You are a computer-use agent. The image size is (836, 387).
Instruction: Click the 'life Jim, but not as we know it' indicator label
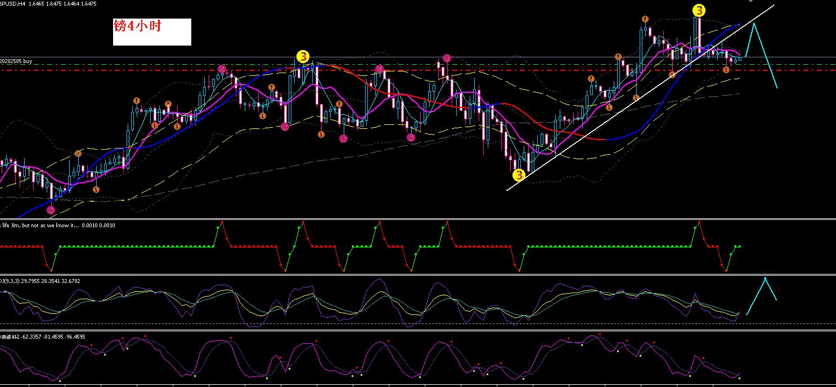coord(57,225)
